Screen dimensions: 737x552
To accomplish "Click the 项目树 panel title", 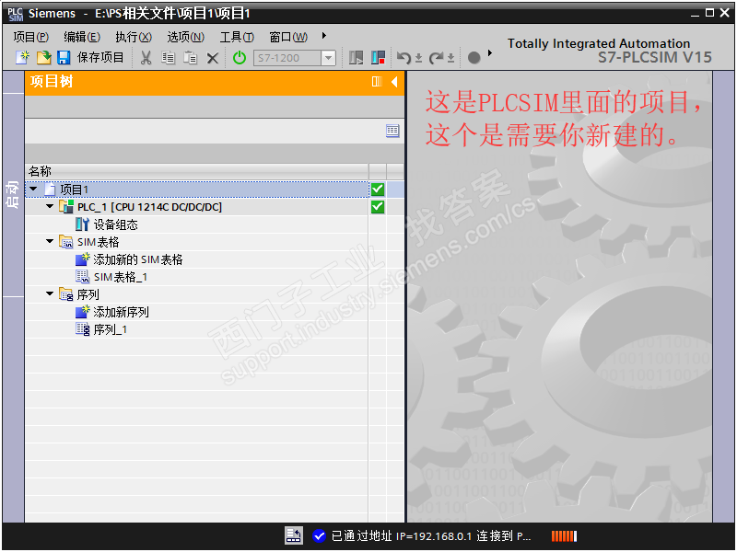I will (52, 82).
